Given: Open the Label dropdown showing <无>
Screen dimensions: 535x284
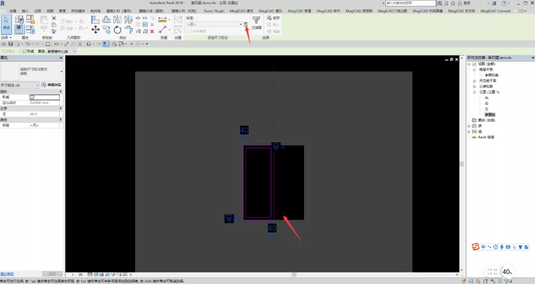Looking at the screenshot, I should click(214, 24).
